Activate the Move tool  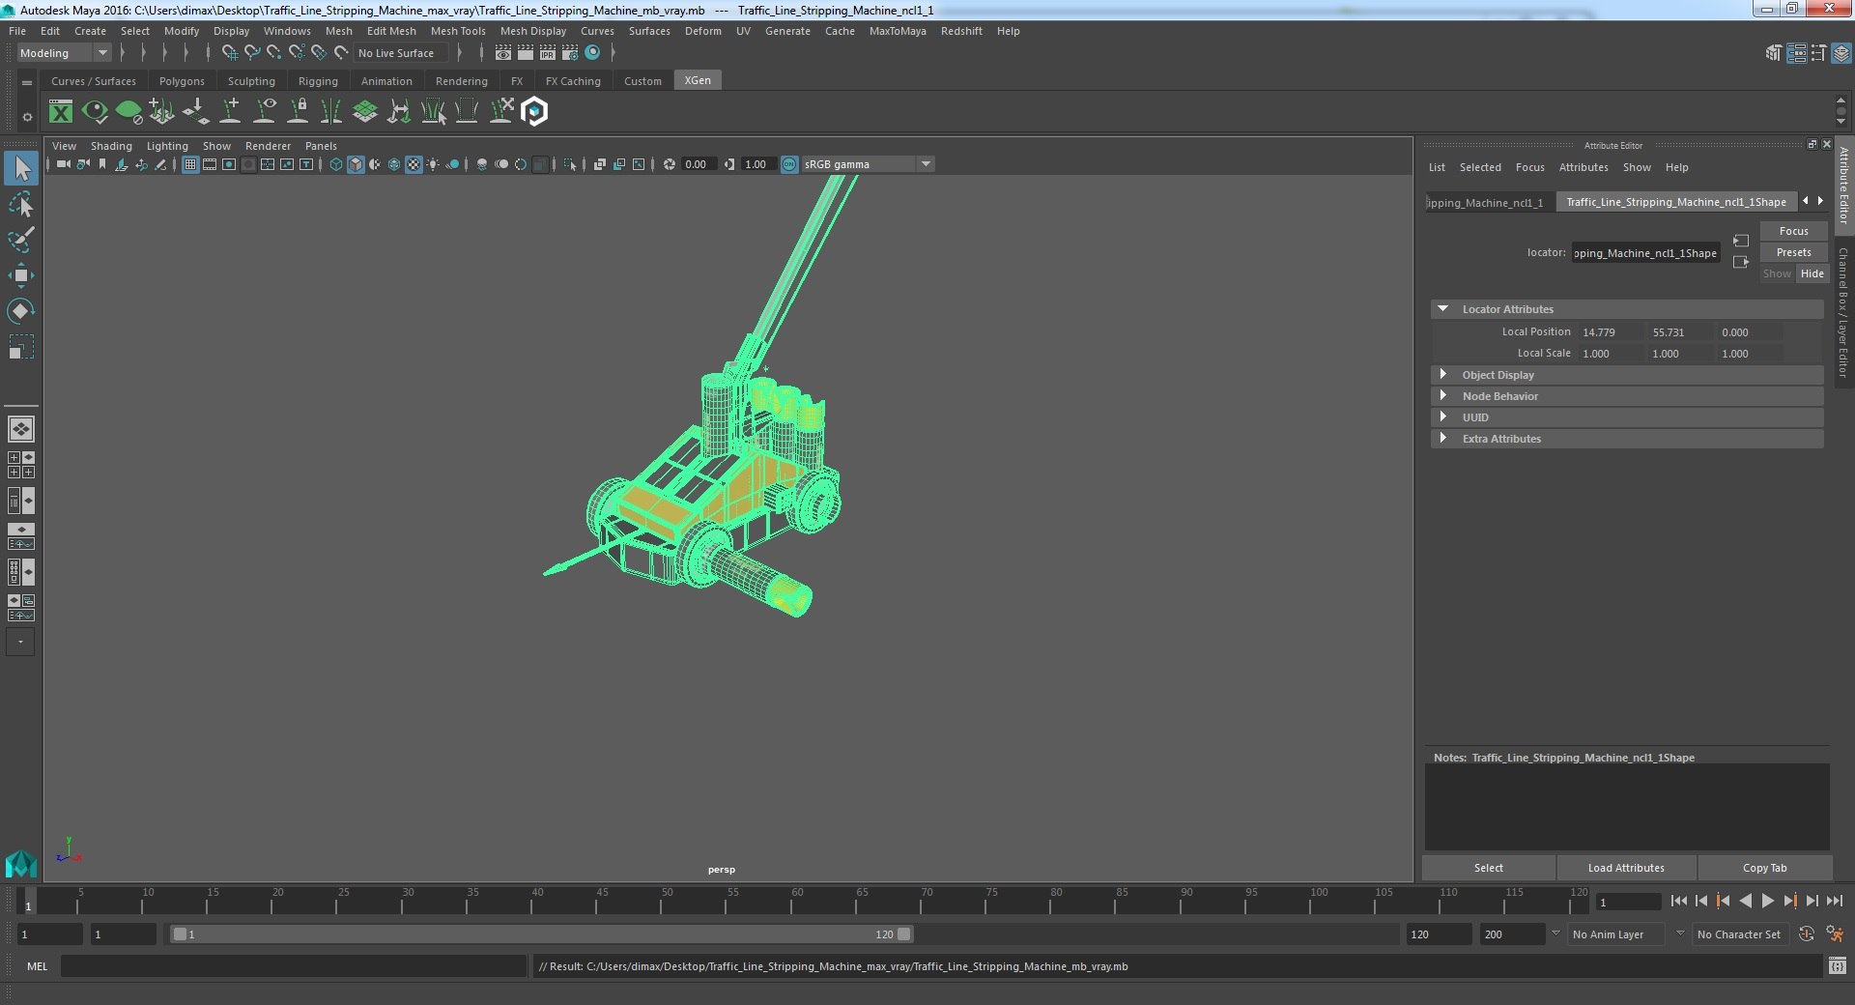pyautogui.click(x=21, y=275)
